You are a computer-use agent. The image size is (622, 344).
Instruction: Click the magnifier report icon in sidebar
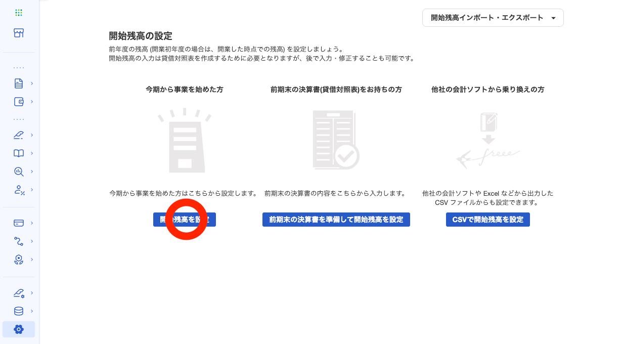pyautogui.click(x=19, y=171)
